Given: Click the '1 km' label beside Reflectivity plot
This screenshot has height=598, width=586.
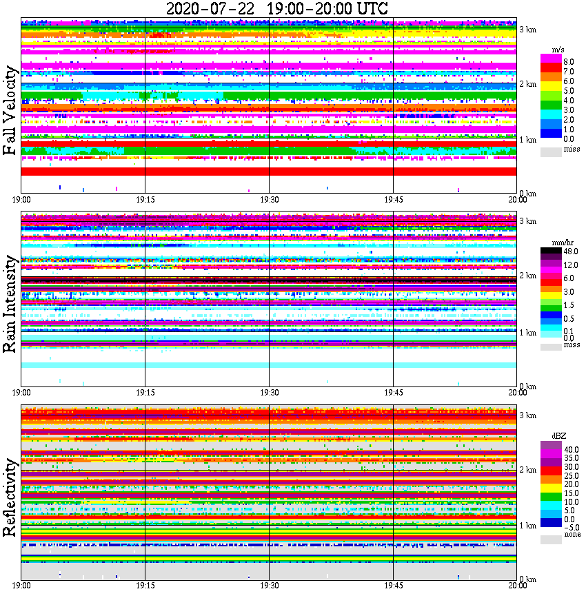Looking at the screenshot, I should [528, 526].
